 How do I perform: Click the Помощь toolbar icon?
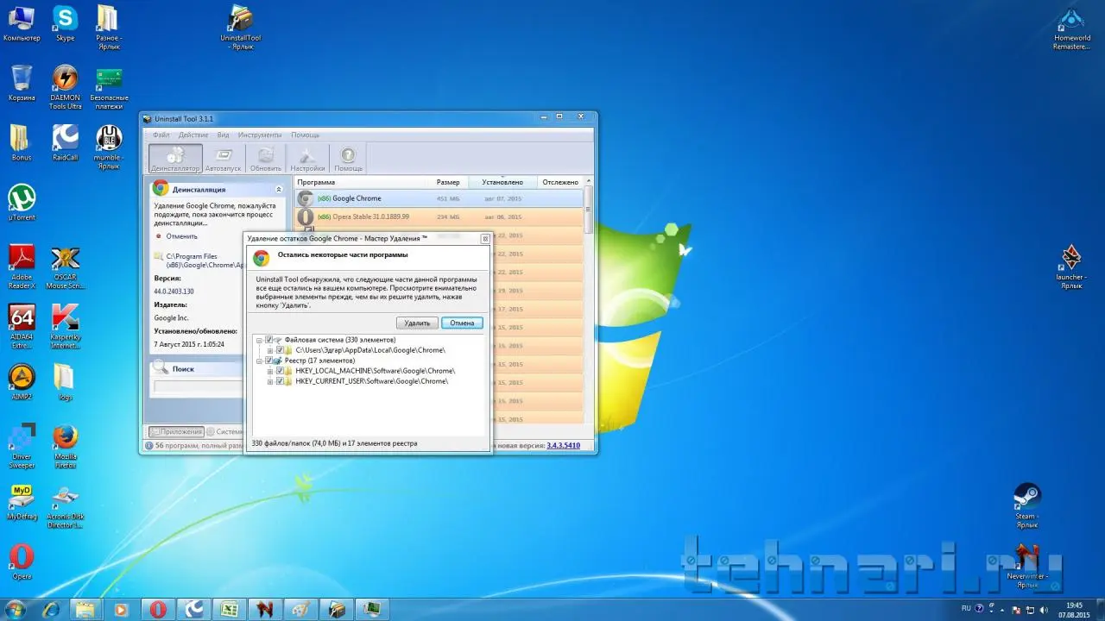pos(348,159)
